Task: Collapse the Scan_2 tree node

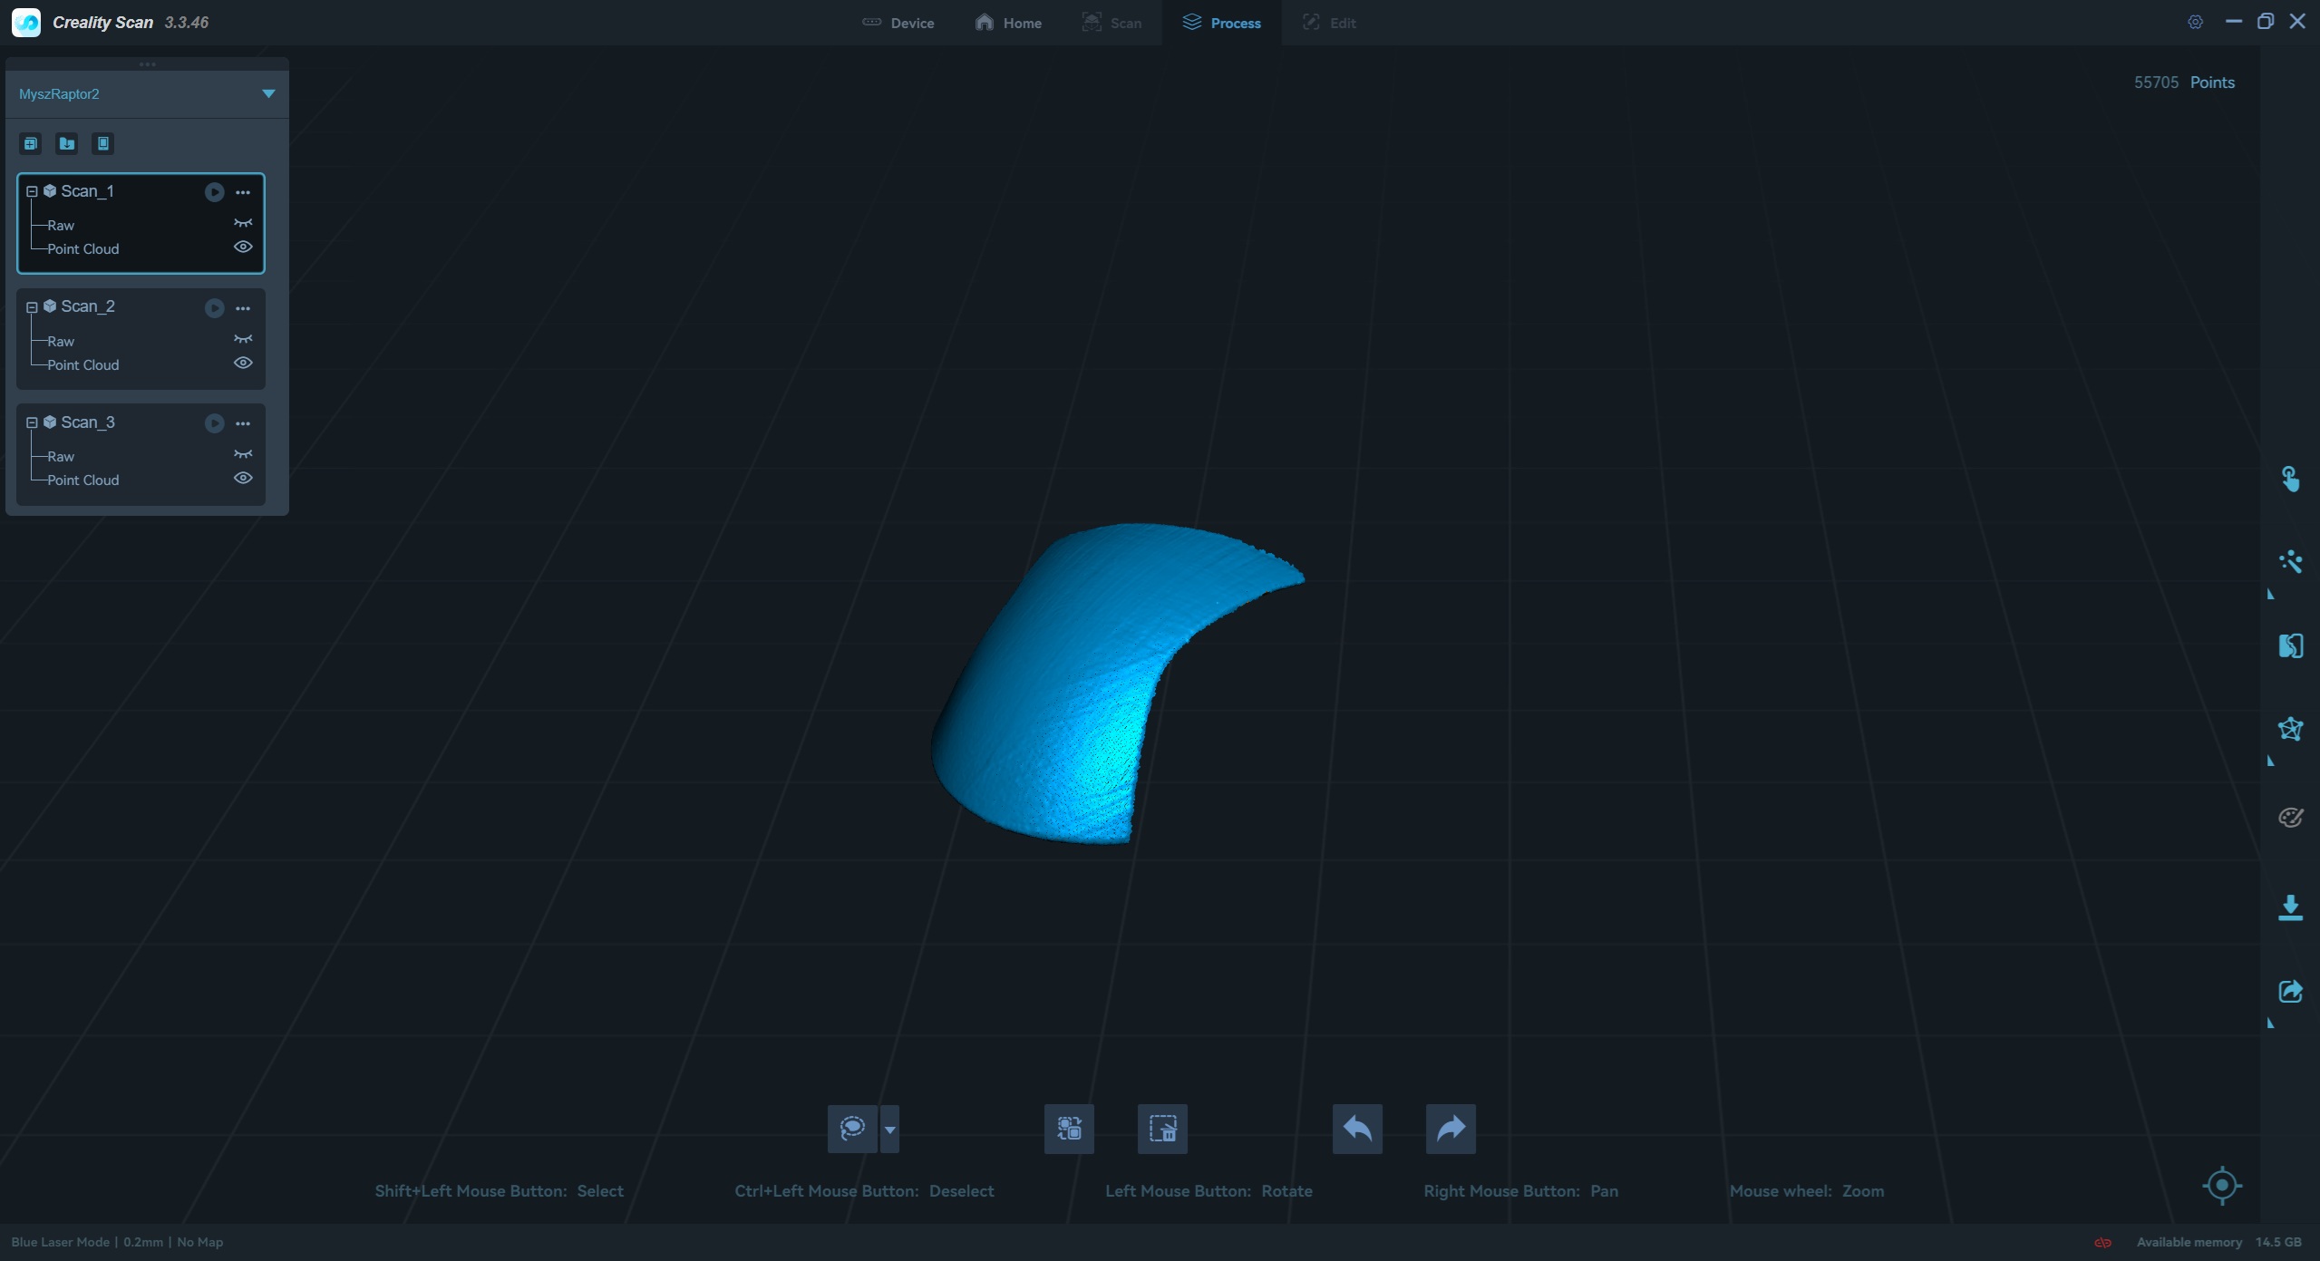Action: tap(32, 307)
